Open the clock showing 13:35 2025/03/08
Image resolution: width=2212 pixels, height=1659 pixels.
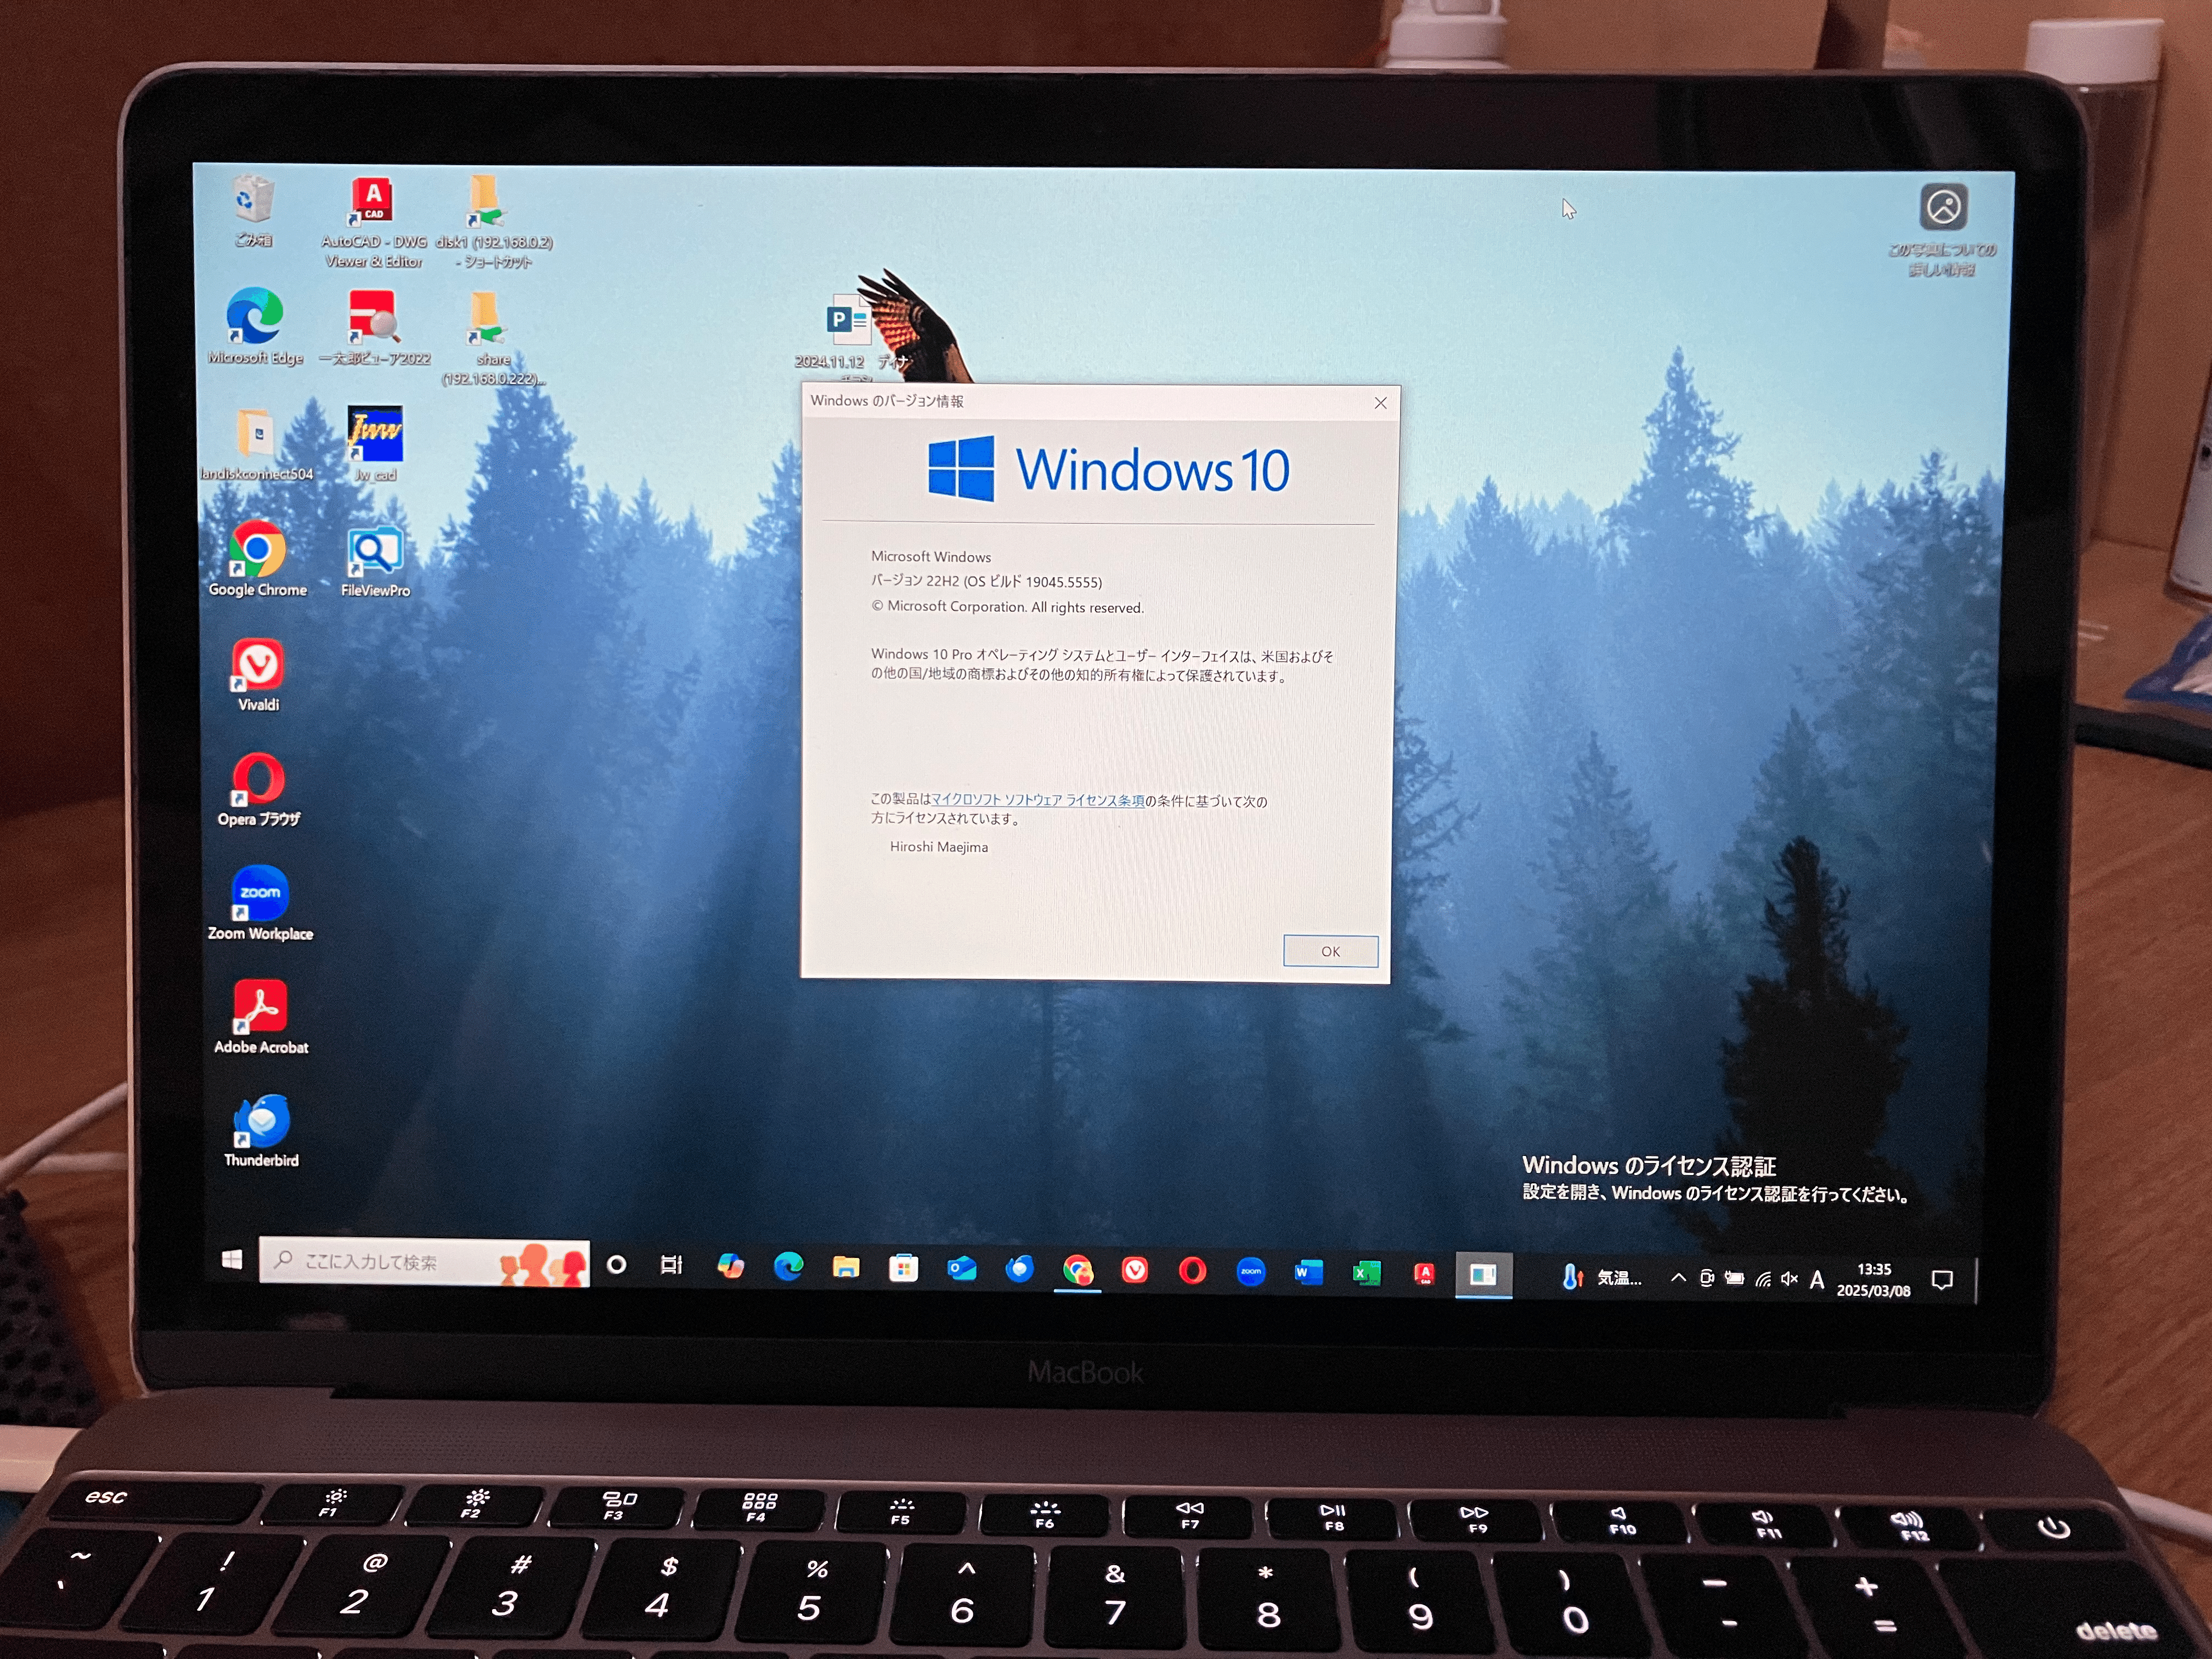(1874, 1281)
